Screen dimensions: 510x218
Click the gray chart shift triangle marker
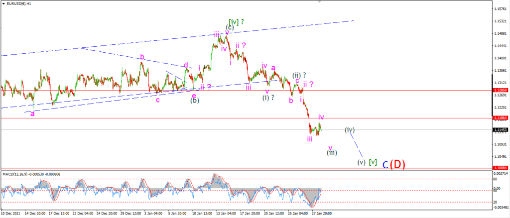point(319,1)
